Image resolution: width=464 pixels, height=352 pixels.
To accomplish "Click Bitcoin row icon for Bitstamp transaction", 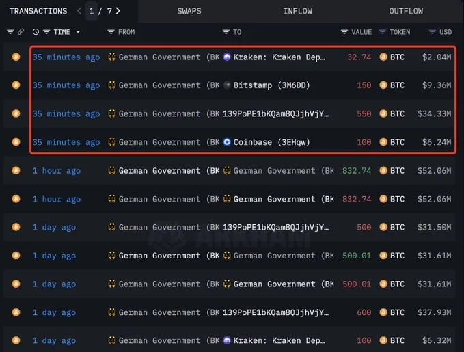I will point(16,85).
